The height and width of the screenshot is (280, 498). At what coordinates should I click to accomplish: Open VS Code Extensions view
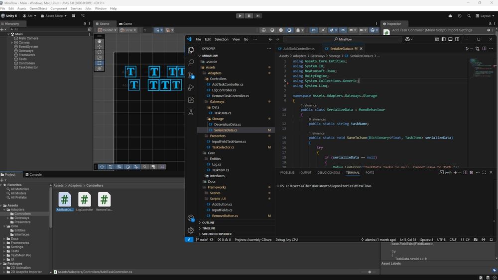(191, 100)
